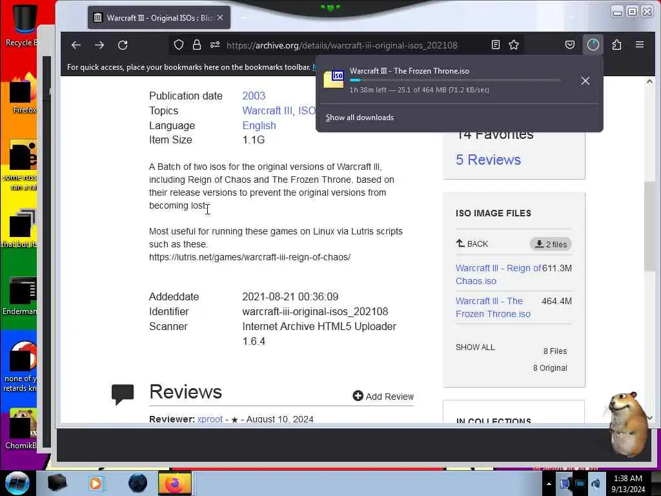Click SHOW ALL files
Image resolution: width=661 pixels, height=496 pixels.
click(475, 347)
